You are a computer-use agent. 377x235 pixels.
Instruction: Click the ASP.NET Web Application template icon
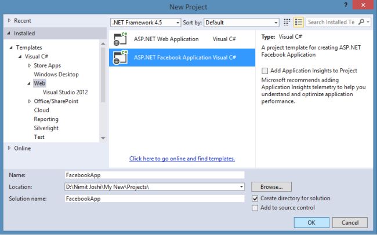pyautogui.click(x=120, y=39)
